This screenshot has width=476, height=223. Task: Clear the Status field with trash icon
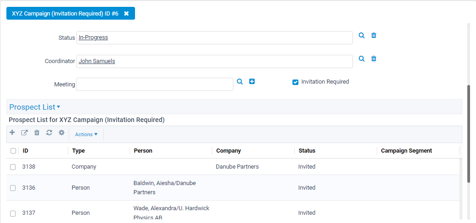click(373, 36)
